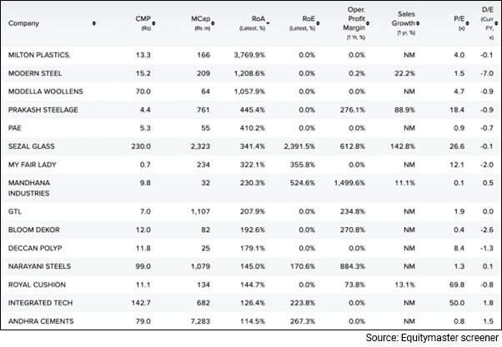Click the Company column header text
The height and width of the screenshot is (347, 502).
23,23
